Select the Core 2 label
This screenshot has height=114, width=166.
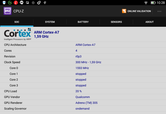tap(14, 80)
